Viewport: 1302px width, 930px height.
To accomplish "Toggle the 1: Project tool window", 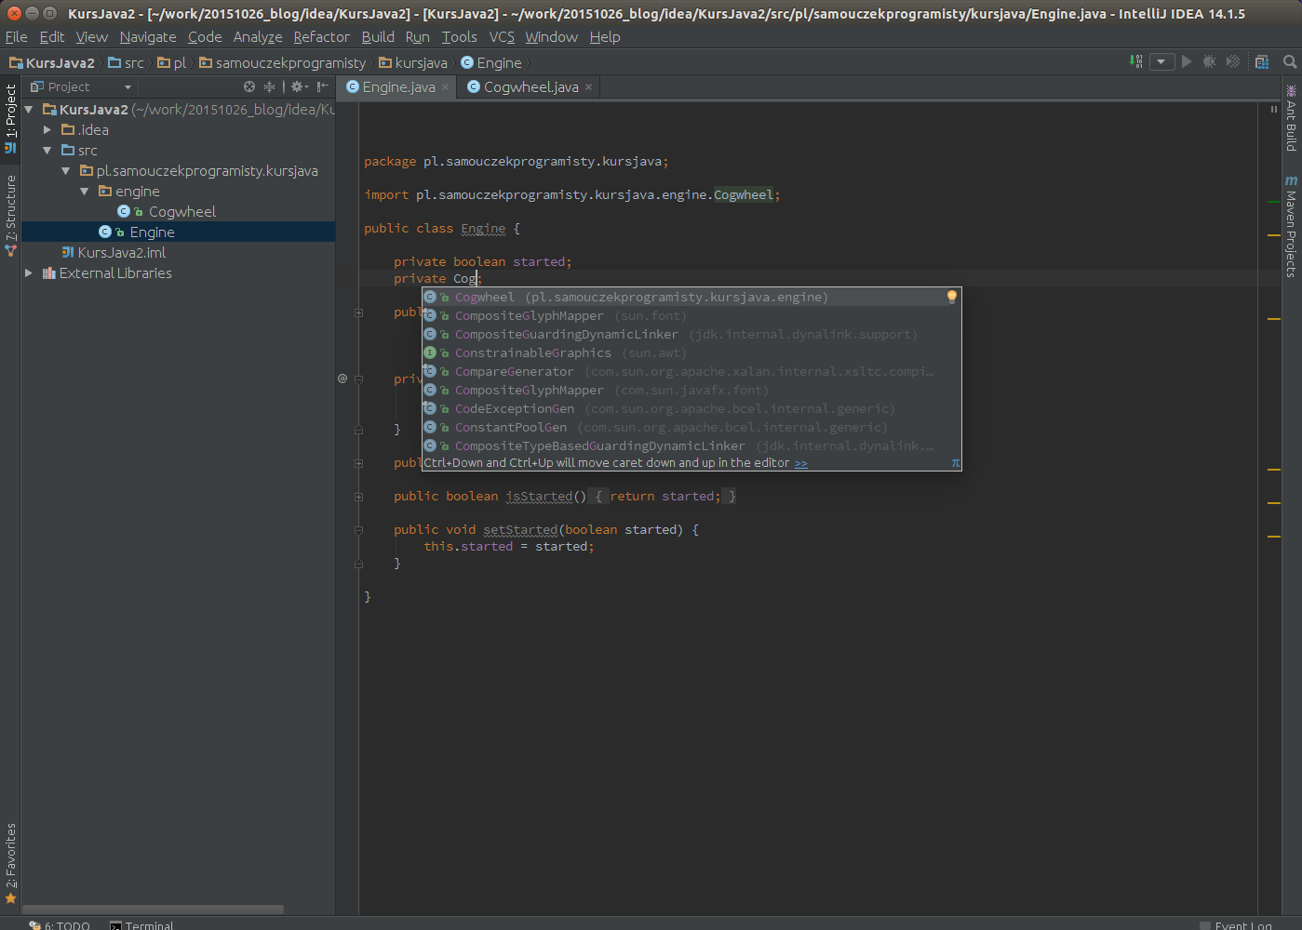I will (10, 118).
